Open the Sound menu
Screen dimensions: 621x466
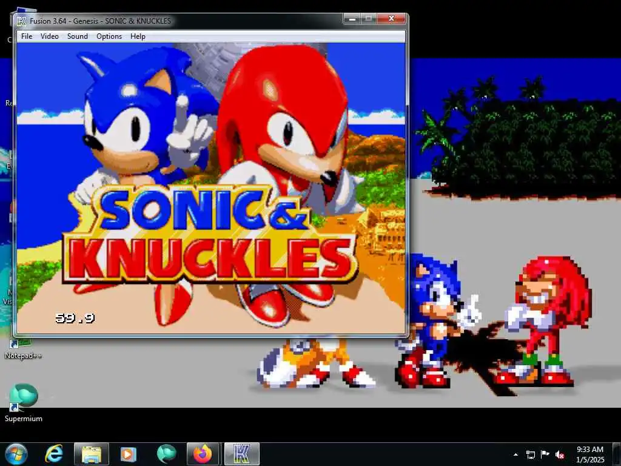point(77,36)
